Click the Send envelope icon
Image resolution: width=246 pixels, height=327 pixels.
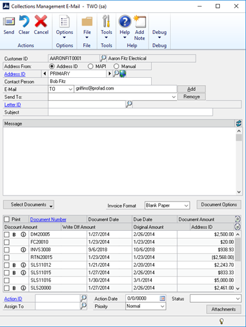(x=9, y=22)
